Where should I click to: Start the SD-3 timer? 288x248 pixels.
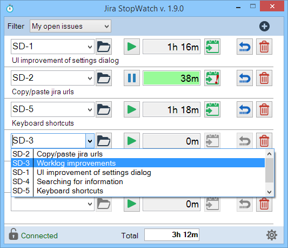point(132,141)
